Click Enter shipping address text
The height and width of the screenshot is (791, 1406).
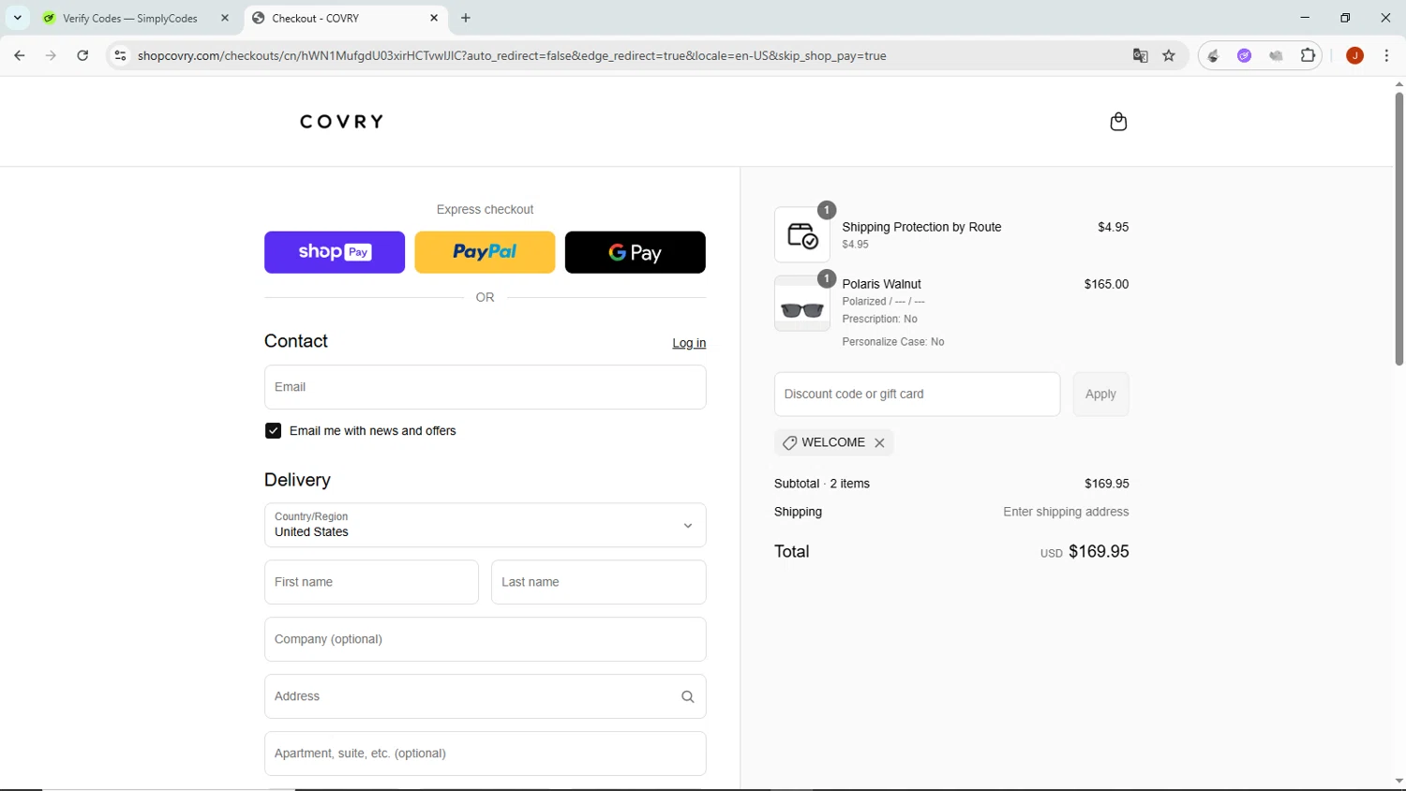[1066, 512]
